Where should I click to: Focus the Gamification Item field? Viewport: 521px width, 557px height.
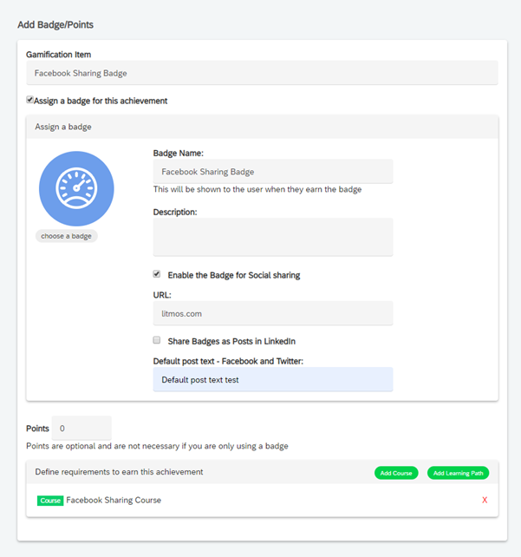262,73
